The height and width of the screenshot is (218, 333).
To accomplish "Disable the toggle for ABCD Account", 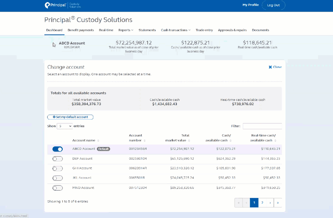I will pos(58,149).
